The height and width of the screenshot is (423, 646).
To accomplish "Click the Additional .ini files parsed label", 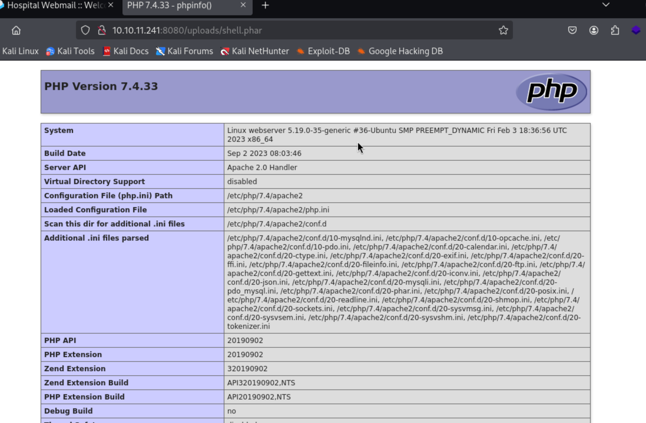I will (x=97, y=238).
